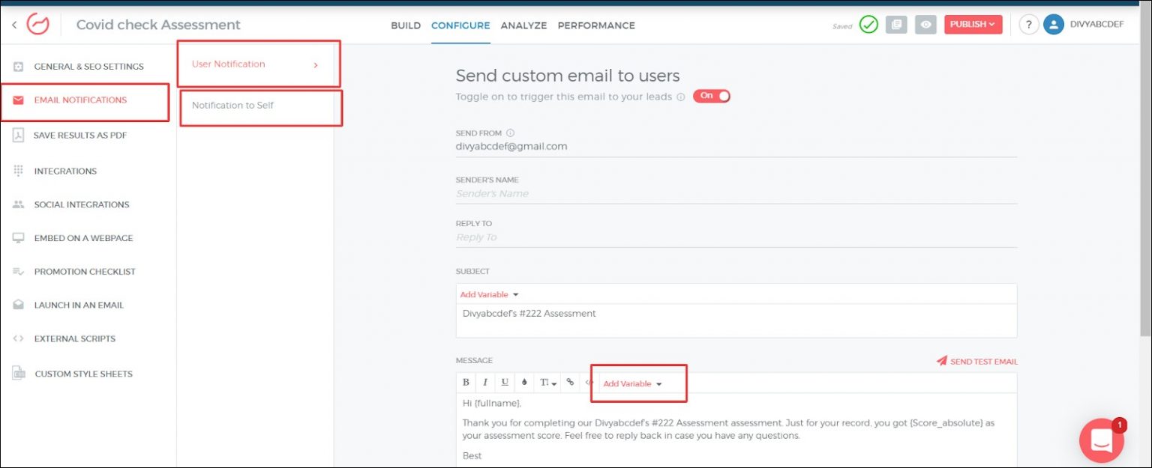Click the preview eye icon
This screenshot has width=1152, height=468.
click(x=925, y=25)
